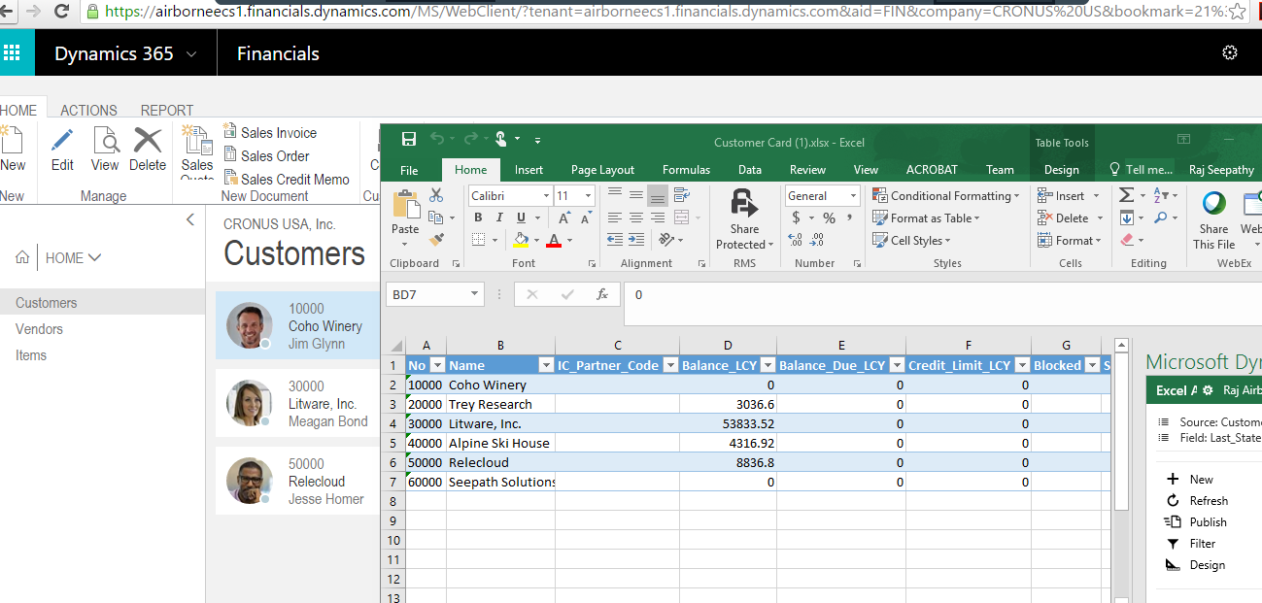Click the Chrome reload page button

point(62,12)
